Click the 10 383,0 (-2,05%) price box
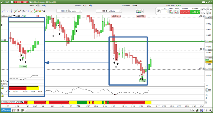 click(x=21, y=2)
